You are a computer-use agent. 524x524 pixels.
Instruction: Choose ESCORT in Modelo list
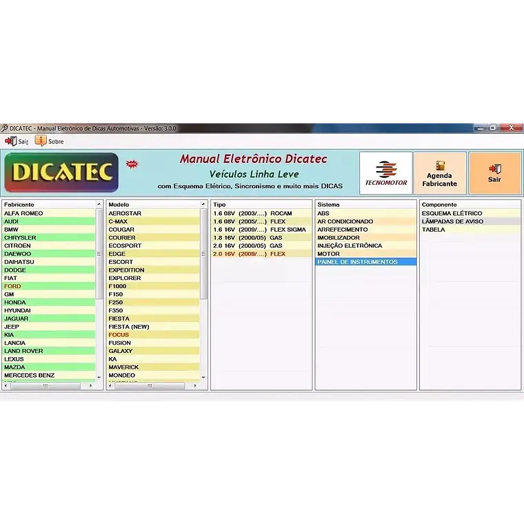[153, 262]
